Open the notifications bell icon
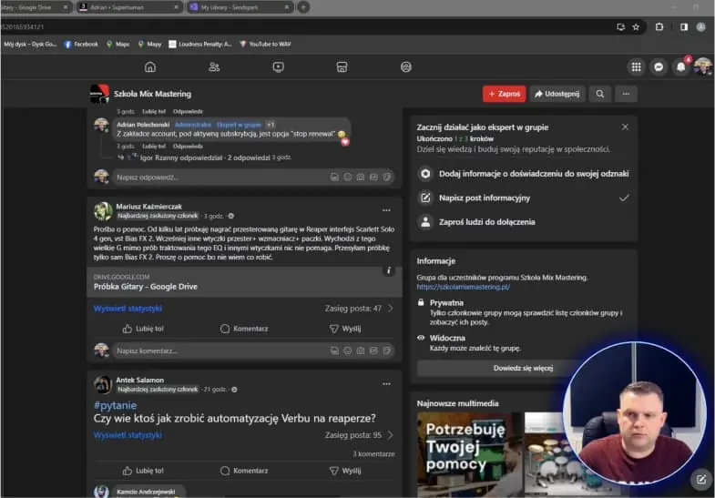715x498 pixels. pos(680,67)
